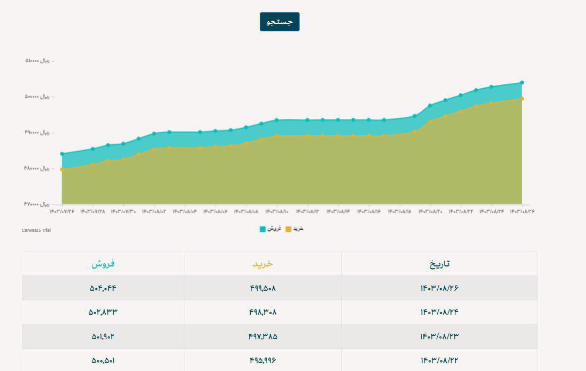Open the CanvasJS Trial link
586x371 pixels.
click(36, 230)
